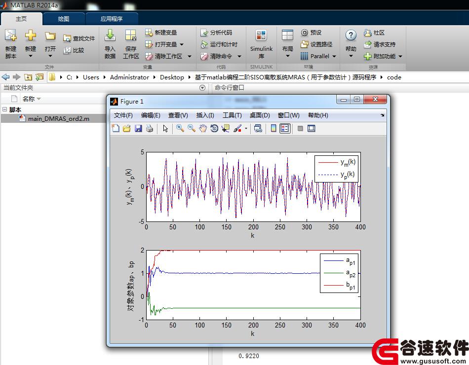Click the Open (打开) folder icon

[50, 36]
